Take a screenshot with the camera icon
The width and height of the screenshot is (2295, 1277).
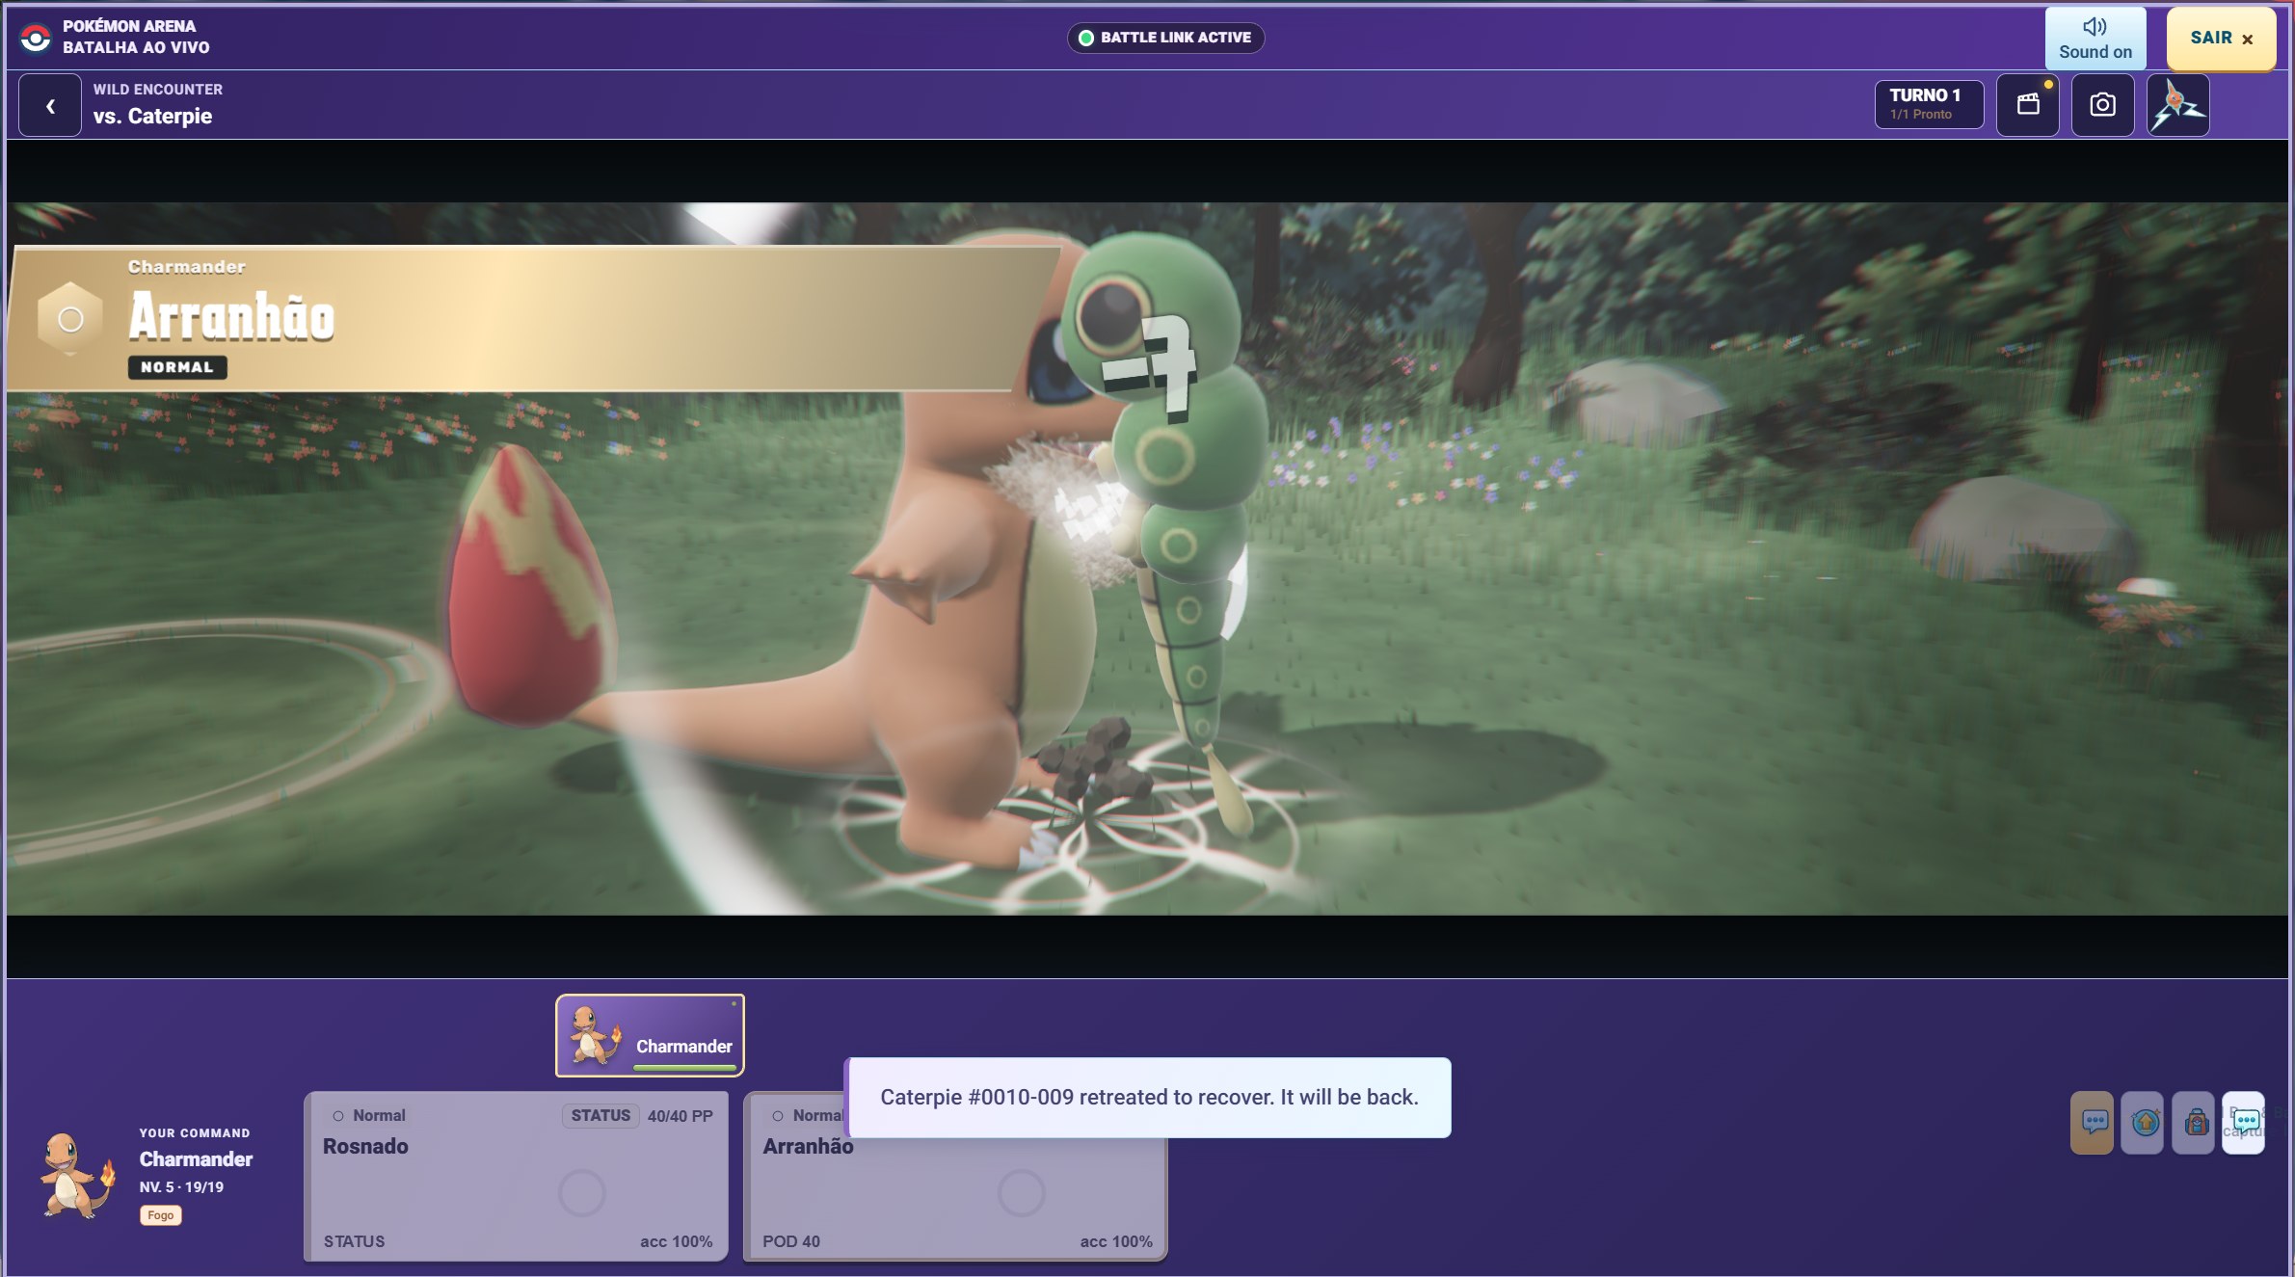(2102, 104)
